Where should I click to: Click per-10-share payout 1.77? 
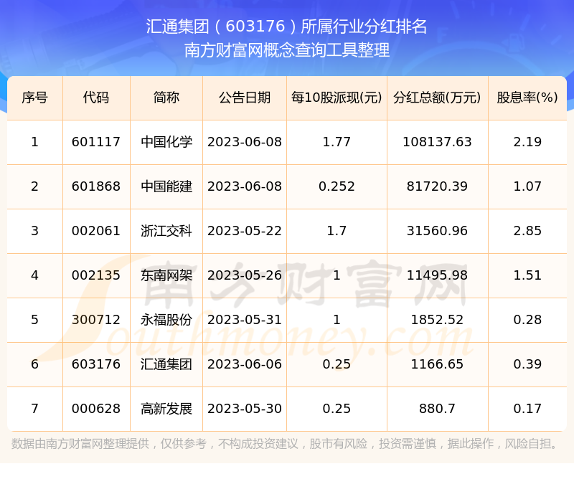(x=337, y=142)
